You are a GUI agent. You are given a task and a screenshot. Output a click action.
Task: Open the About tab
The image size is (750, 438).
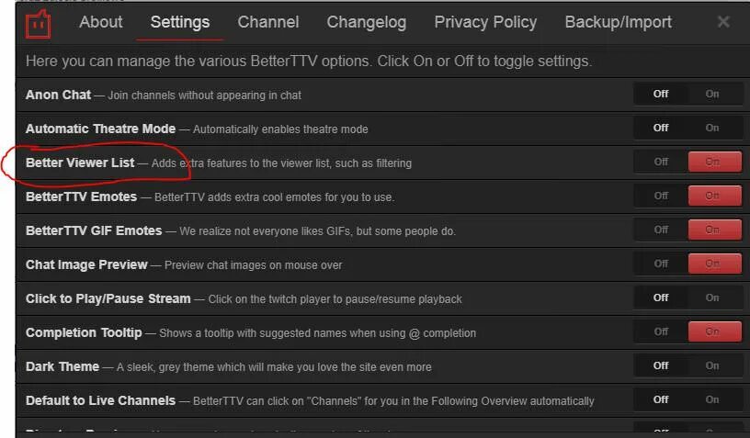click(101, 22)
